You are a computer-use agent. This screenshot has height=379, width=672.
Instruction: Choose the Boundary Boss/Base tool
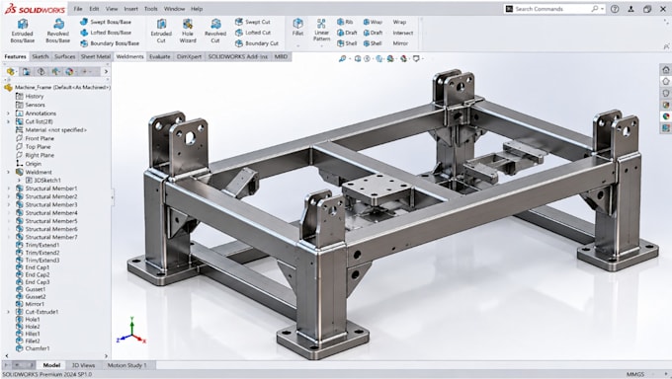click(x=110, y=43)
